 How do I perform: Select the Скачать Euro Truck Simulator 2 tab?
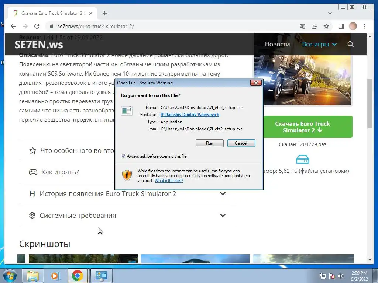[52, 13]
